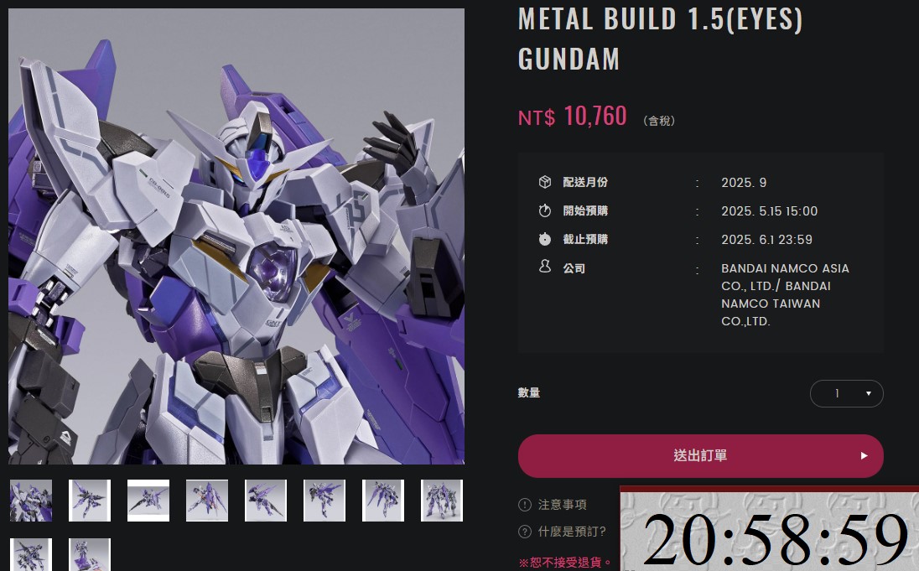This screenshot has height=571, width=919.
Task: Select the second product thumbnail
Action: [x=90, y=501]
